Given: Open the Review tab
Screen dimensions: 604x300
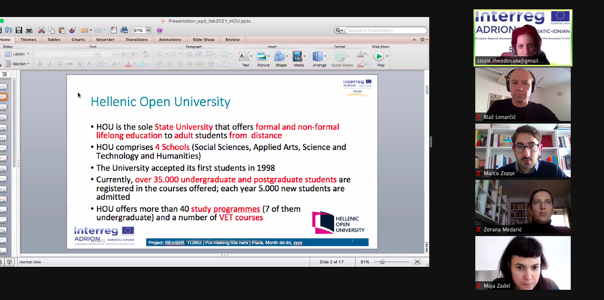Looking at the screenshot, I should 233,40.
